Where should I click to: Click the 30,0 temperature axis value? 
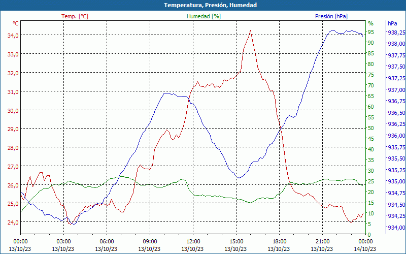click(x=13, y=110)
